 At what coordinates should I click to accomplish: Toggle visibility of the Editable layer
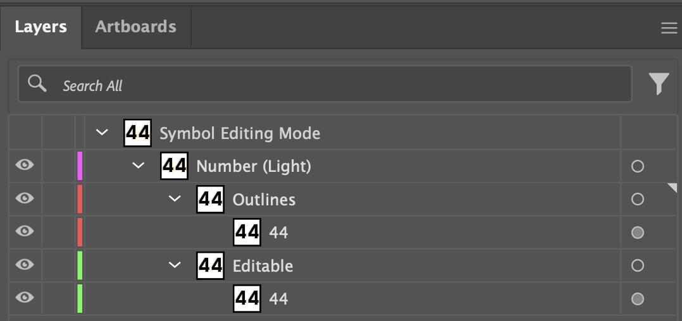25,265
